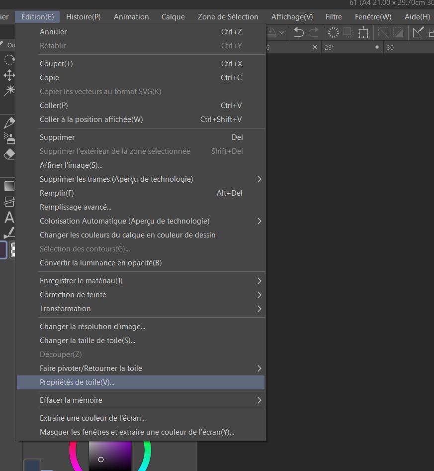Select the Move layer tool
434x471 pixels.
(9, 75)
